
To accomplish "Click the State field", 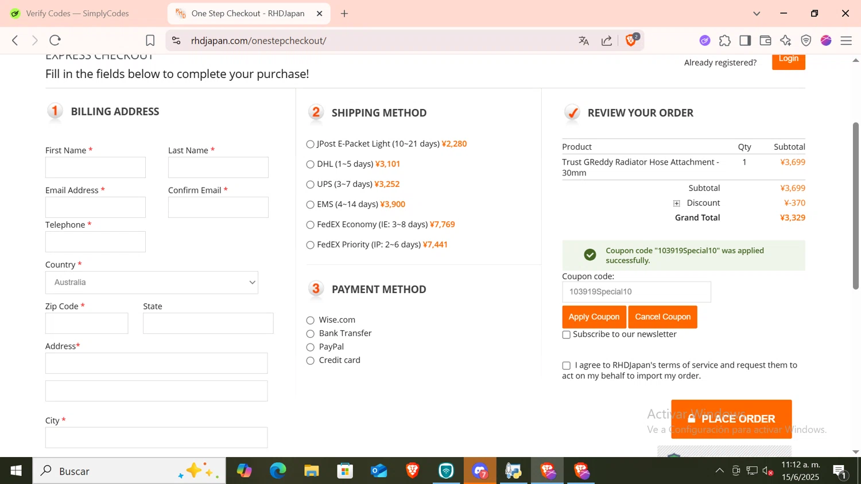I will [208, 323].
